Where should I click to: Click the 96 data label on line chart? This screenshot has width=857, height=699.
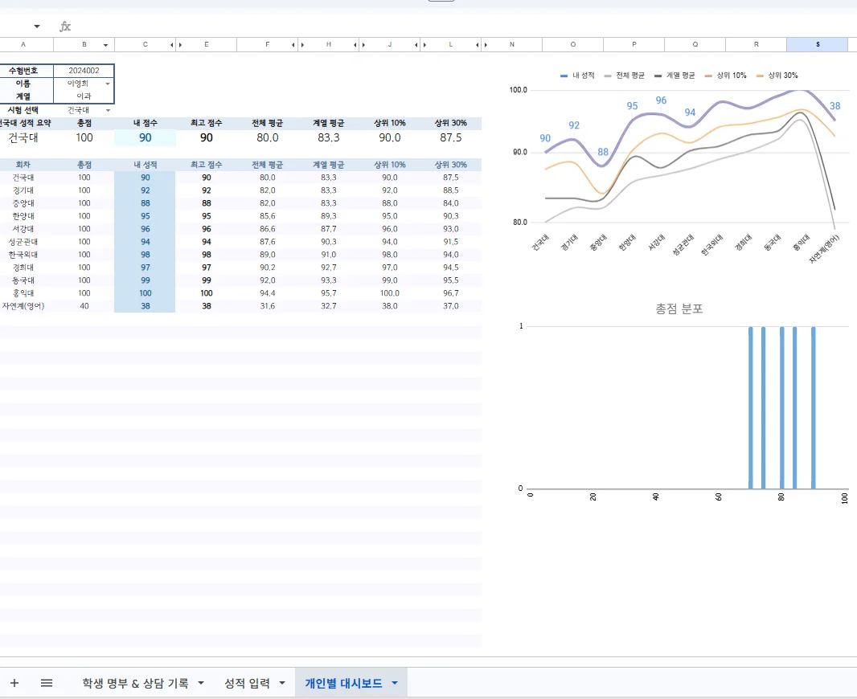661,100
